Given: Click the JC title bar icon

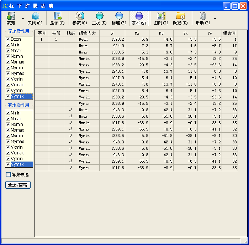Looking at the screenshot, I should point(5,6).
